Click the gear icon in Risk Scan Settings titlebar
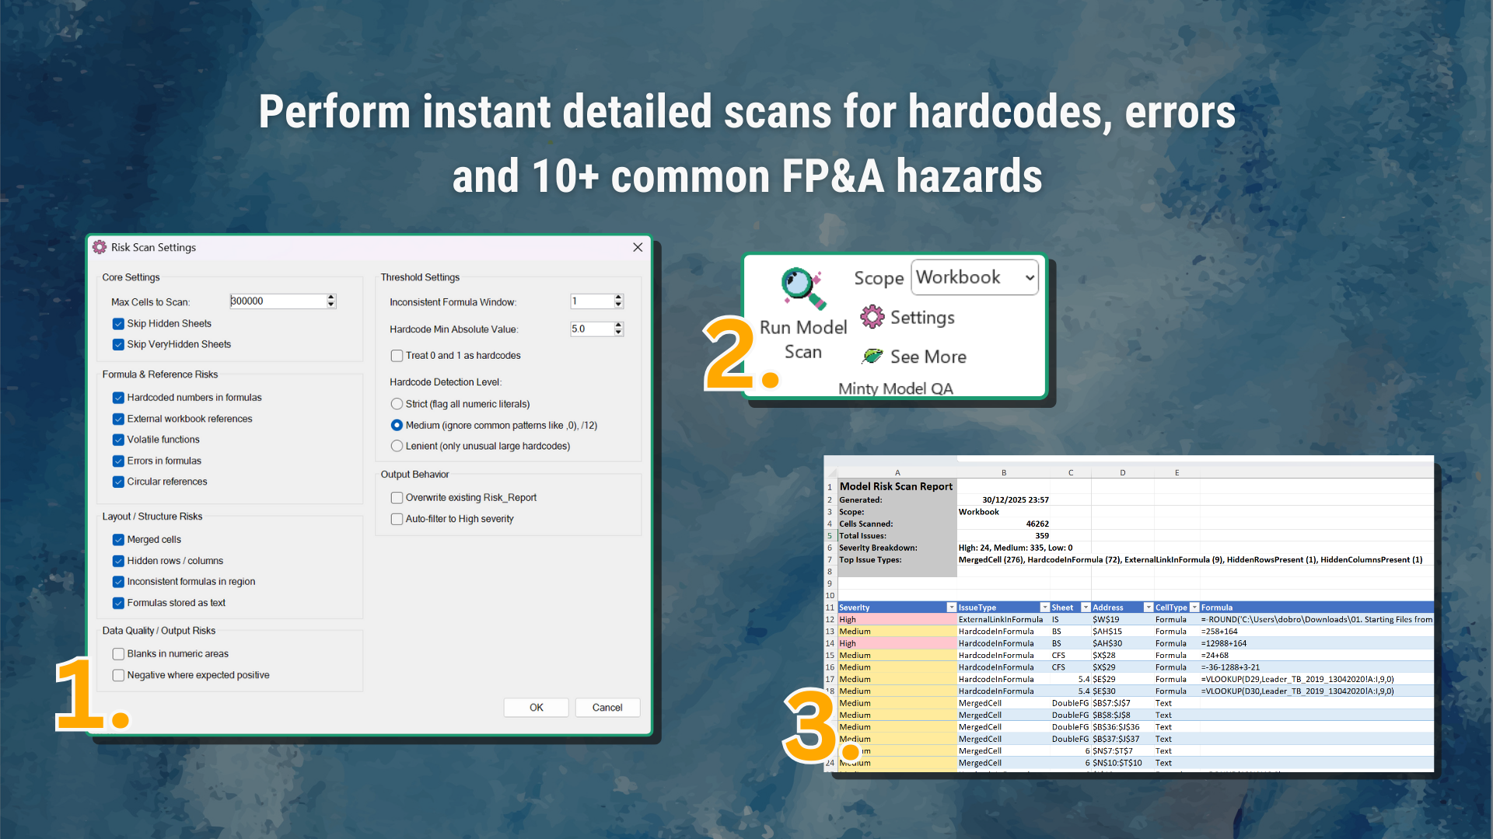The image size is (1493, 839). pyautogui.click(x=100, y=247)
